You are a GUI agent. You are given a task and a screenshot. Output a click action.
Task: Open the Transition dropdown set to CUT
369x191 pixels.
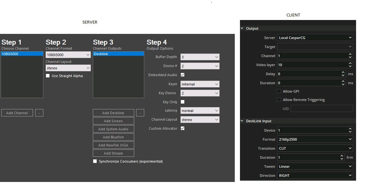[315, 148]
